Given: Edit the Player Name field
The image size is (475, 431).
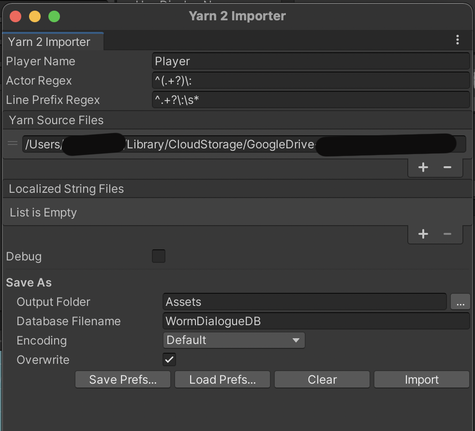Looking at the screenshot, I should pos(311,61).
